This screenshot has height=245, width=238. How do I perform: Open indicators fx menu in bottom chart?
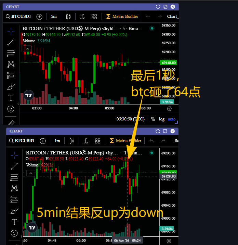(x=86, y=141)
